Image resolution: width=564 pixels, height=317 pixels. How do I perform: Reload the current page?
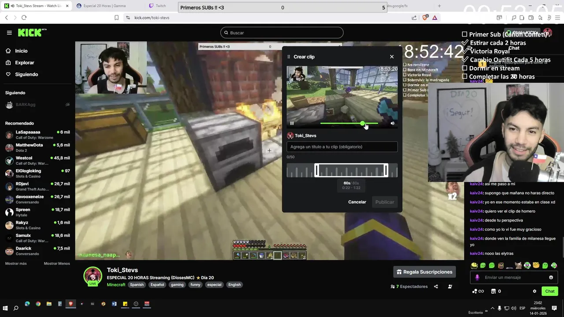click(x=24, y=18)
